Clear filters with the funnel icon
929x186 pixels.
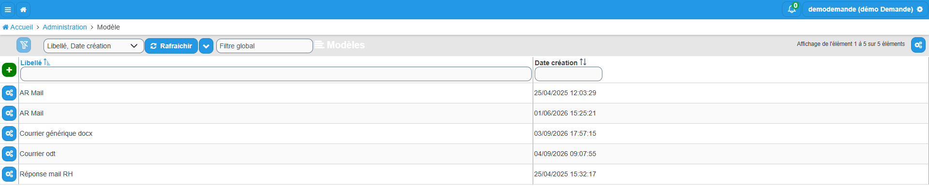click(x=24, y=45)
